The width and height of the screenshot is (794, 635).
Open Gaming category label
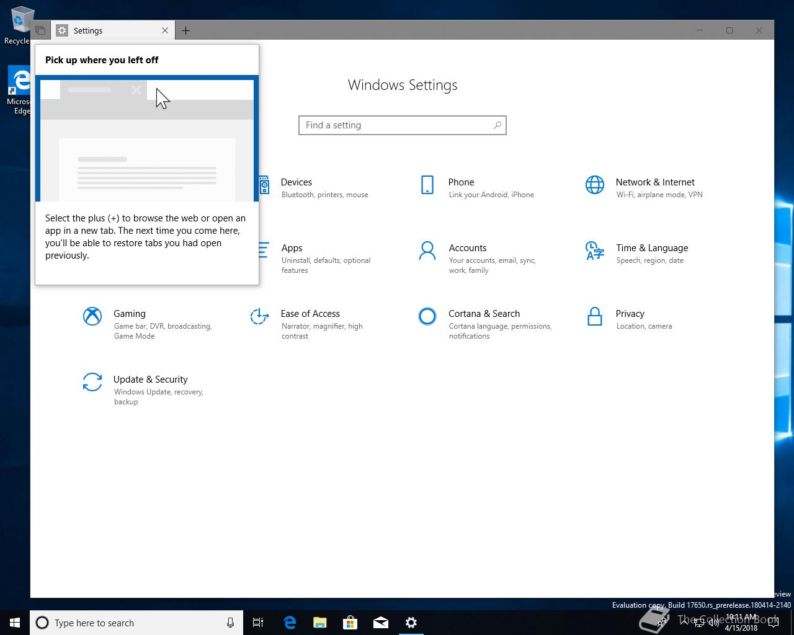click(x=129, y=314)
